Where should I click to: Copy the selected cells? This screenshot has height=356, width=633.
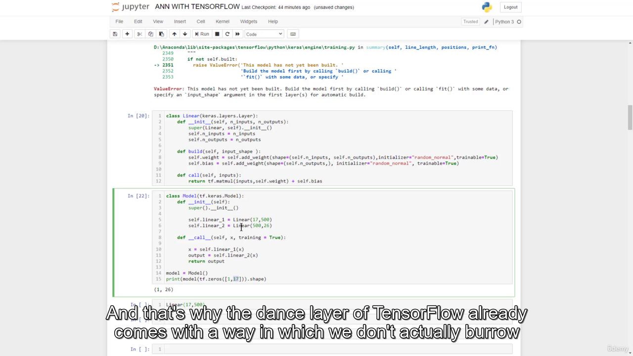[x=150, y=34]
